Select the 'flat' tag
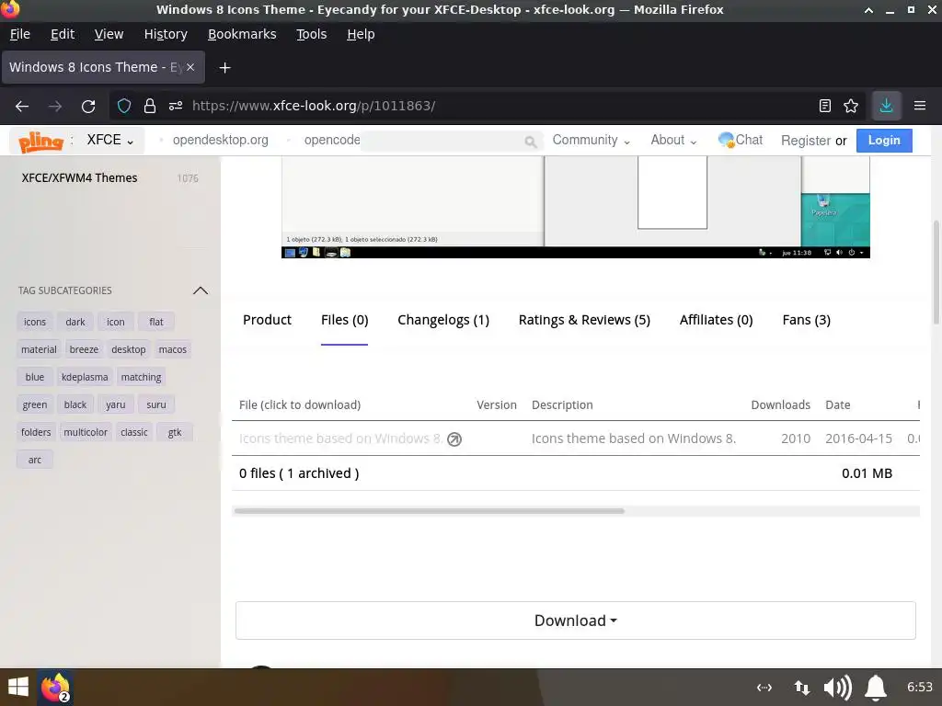The image size is (942, 706). tap(156, 322)
